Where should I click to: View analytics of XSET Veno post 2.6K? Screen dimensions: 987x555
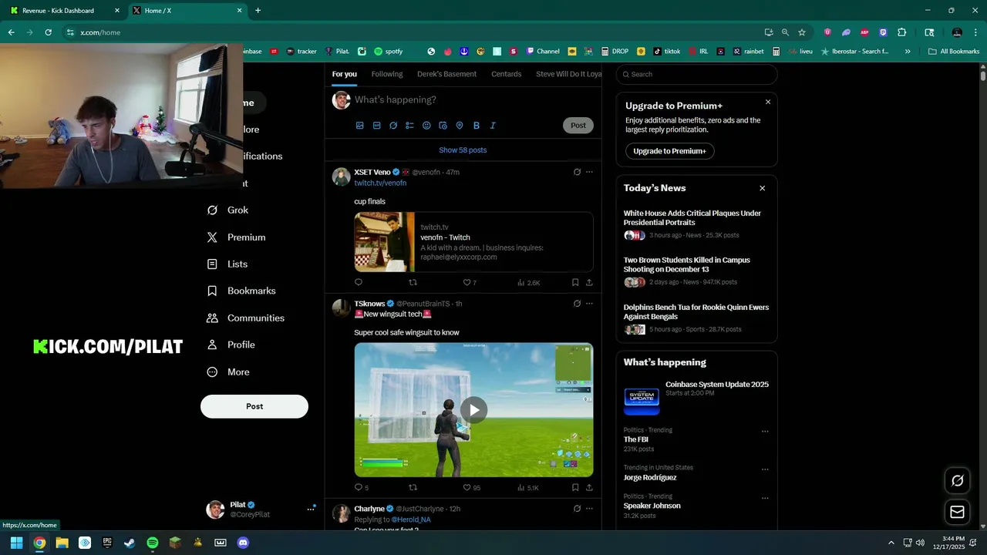pos(528,283)
